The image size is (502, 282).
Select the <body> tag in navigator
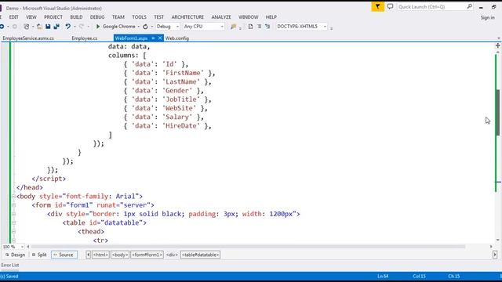[x=120, y=255]
